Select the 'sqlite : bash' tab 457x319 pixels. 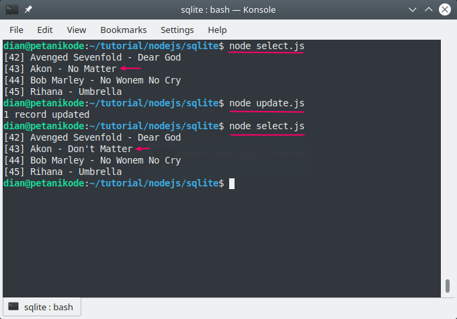[x=42, y=307]
